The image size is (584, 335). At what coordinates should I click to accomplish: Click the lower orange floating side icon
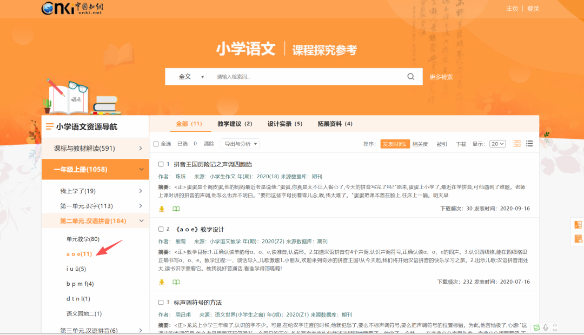[578, 239]
